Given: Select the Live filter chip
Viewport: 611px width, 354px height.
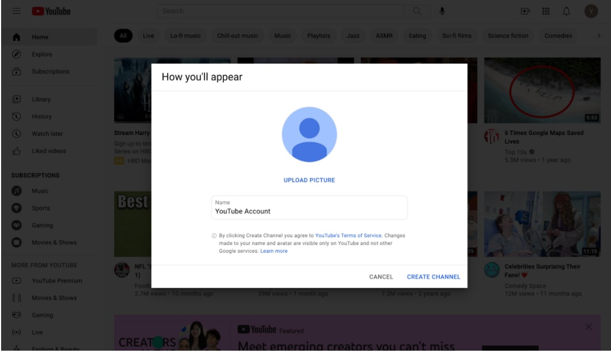Looking at the screenshot, I should [x=148, y=35].
